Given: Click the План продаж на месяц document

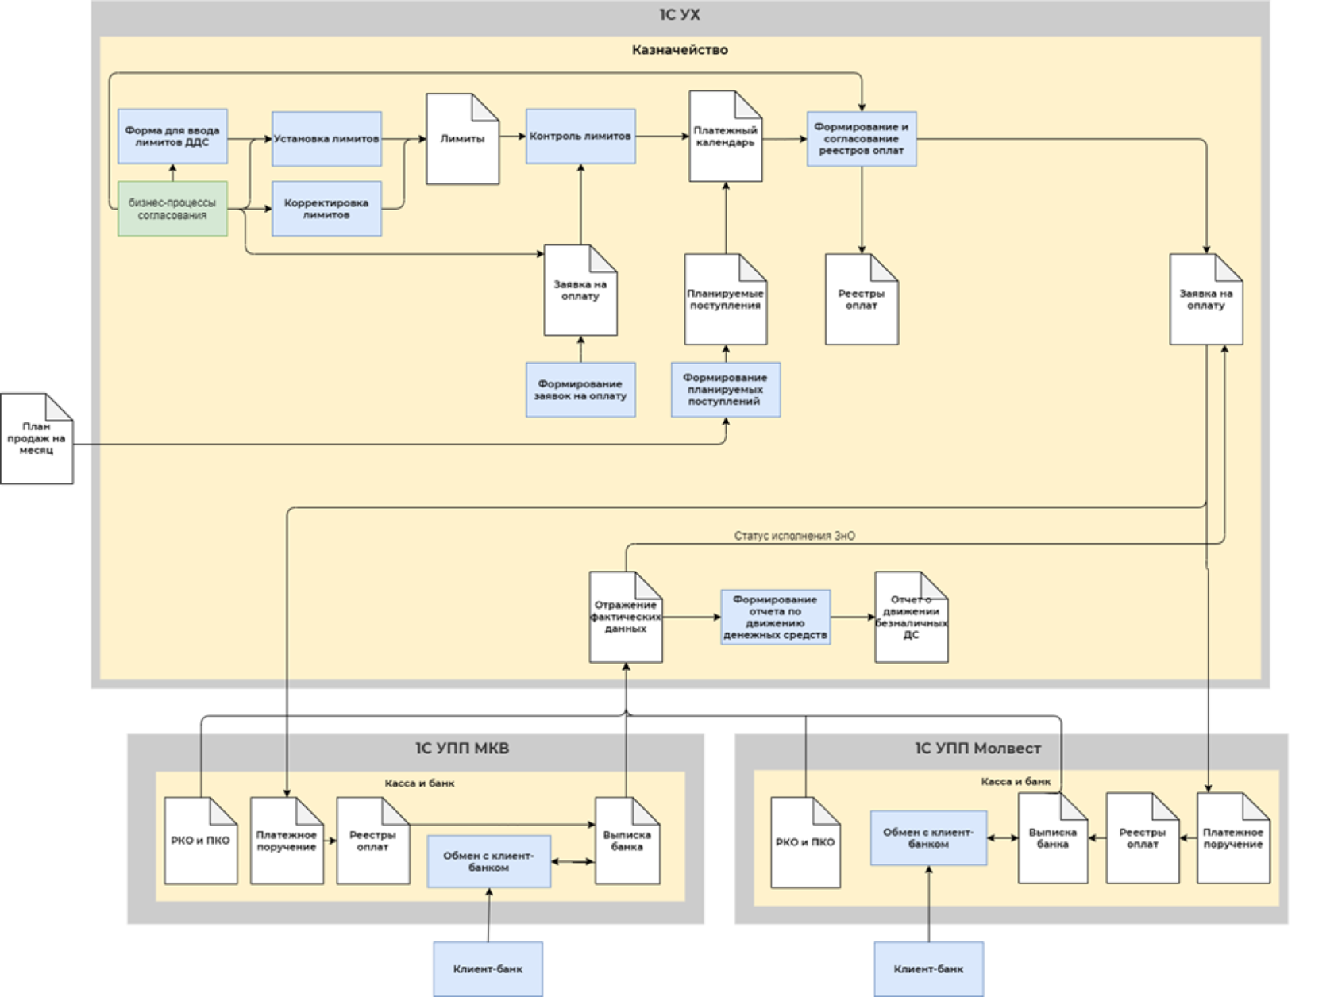Looking at the screenshot, I should [x=37, y=439].
